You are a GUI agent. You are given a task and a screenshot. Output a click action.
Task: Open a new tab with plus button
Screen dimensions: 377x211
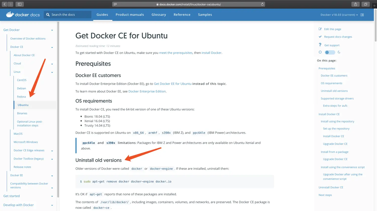pos(374,6)
